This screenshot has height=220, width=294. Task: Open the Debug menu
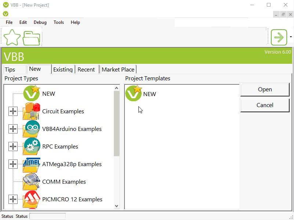pos(40,22)
